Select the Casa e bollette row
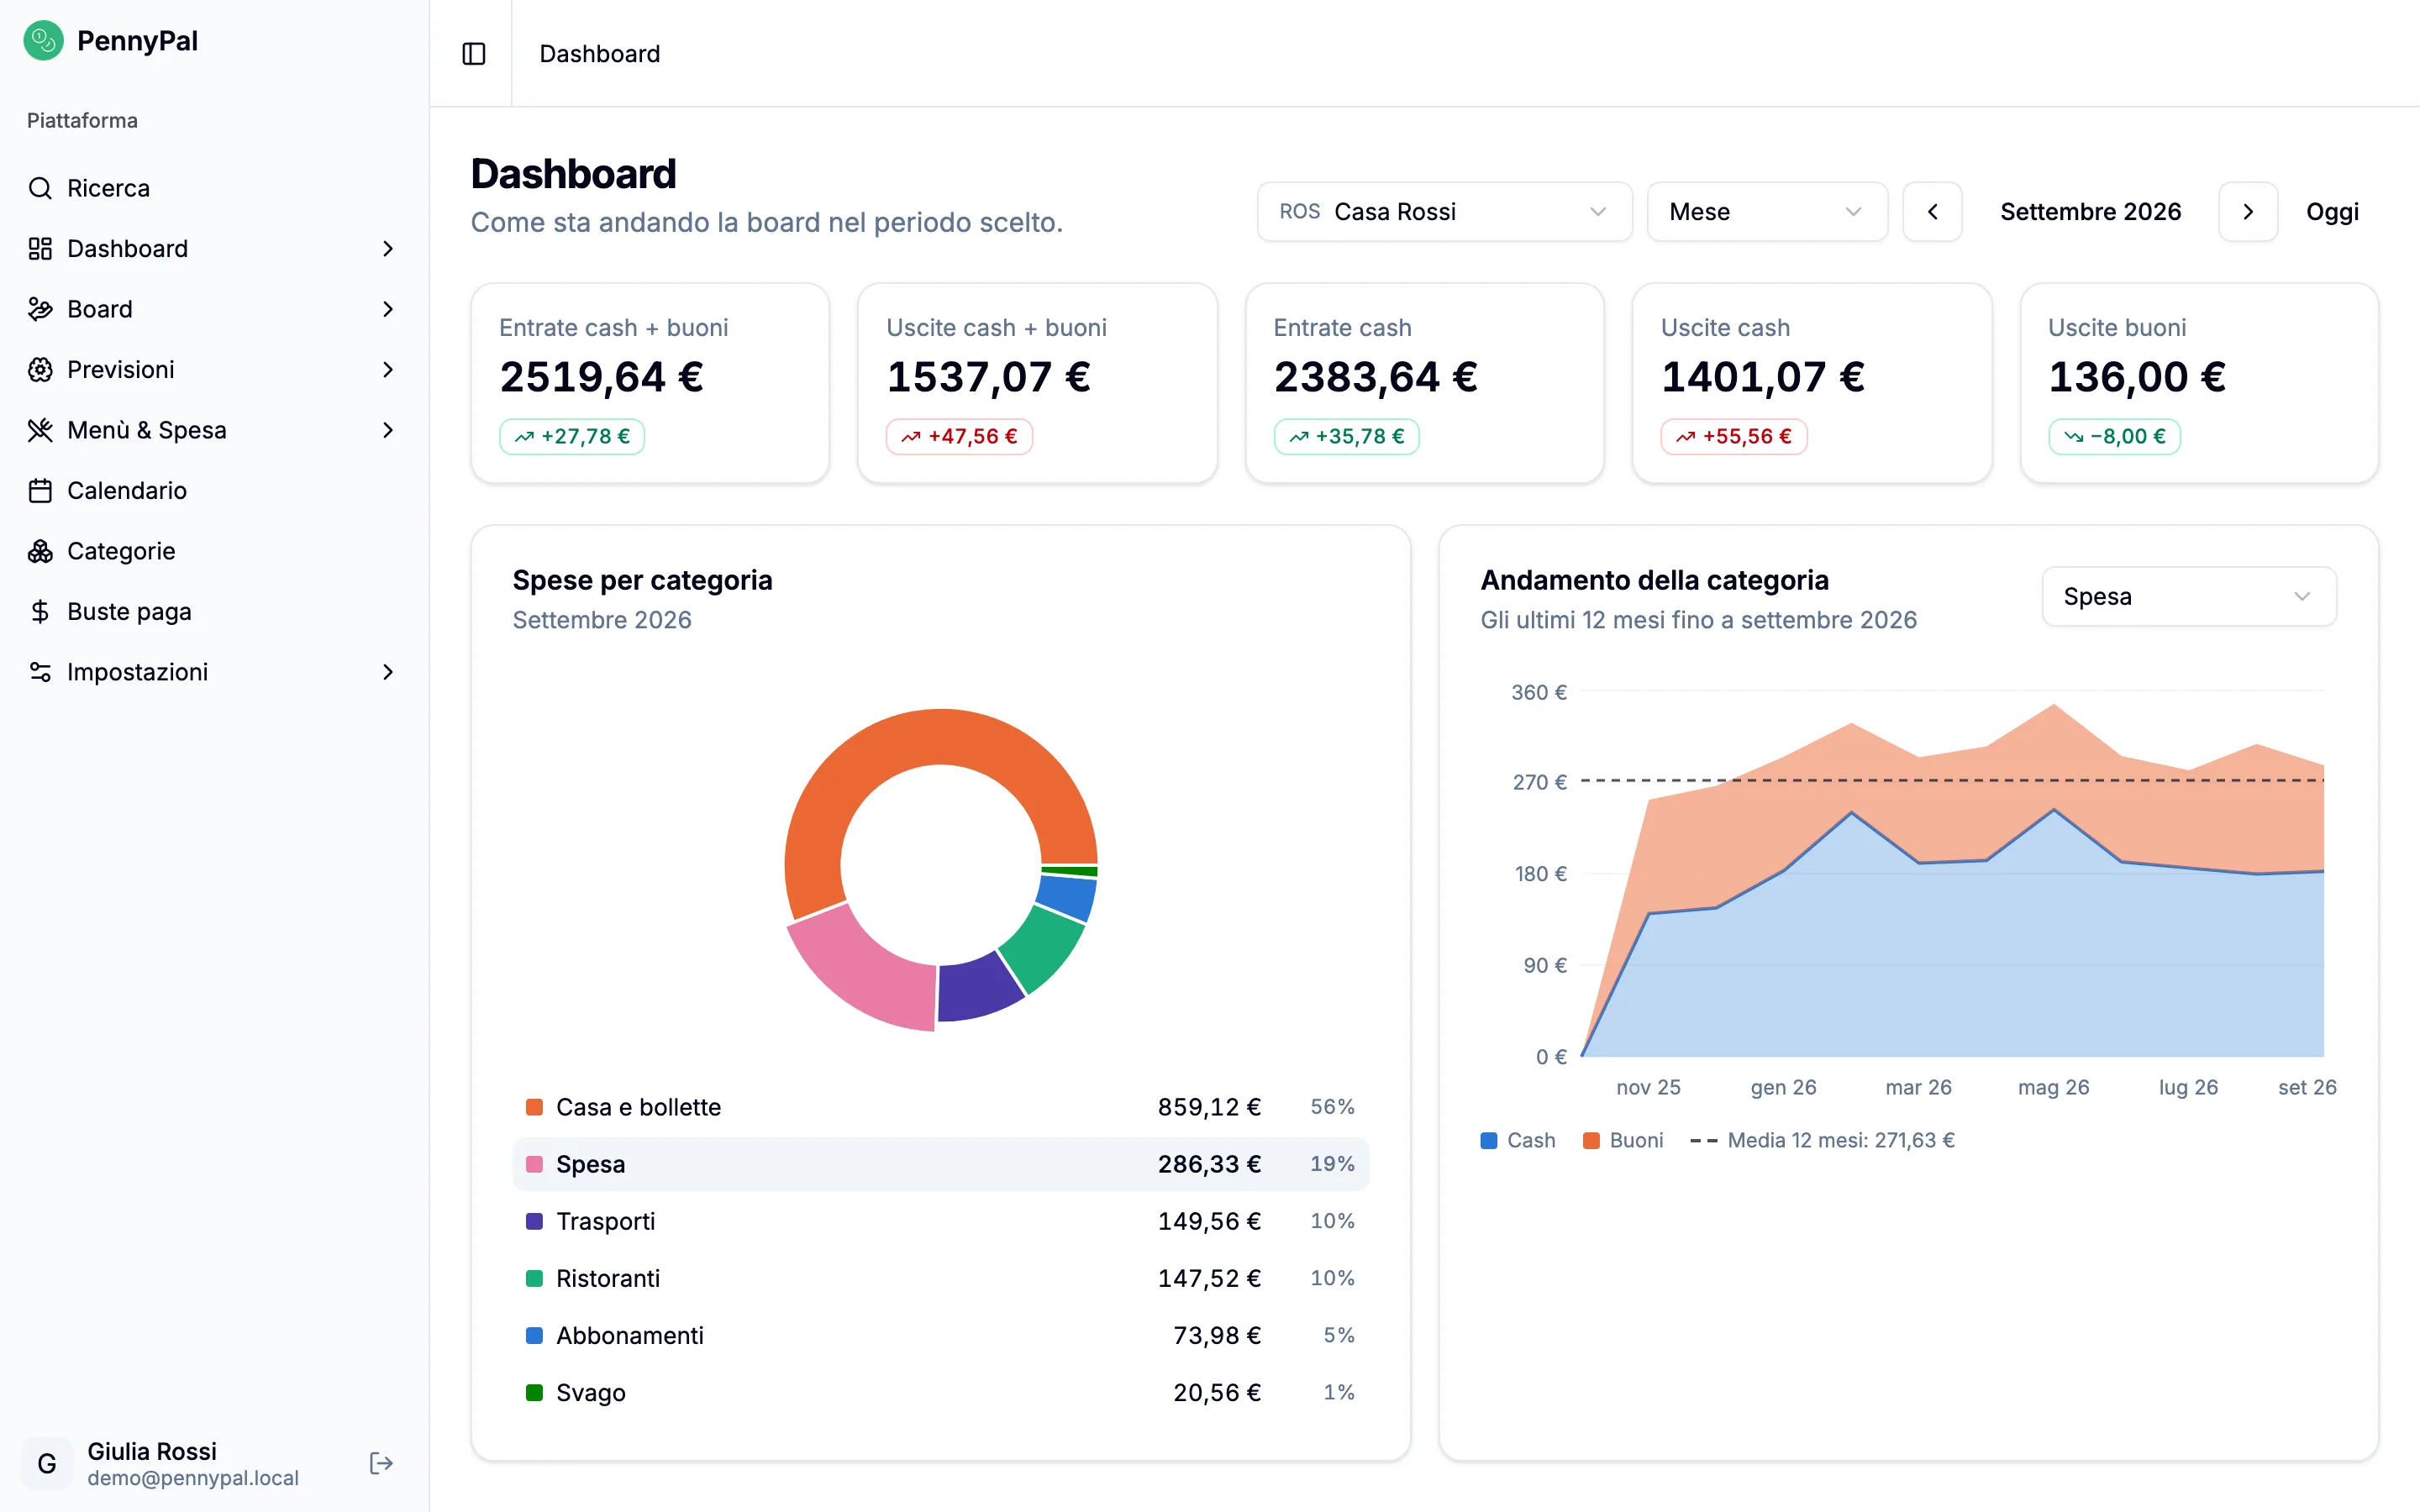Image resolution: width=2420 pixels, height=1512 pixels. (940, 1107)
